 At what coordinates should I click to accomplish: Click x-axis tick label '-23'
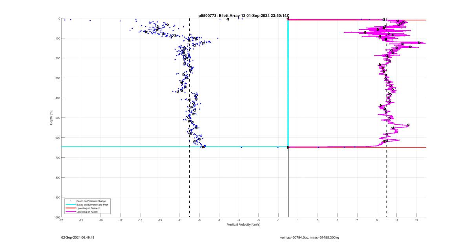(x=61, y=220)
